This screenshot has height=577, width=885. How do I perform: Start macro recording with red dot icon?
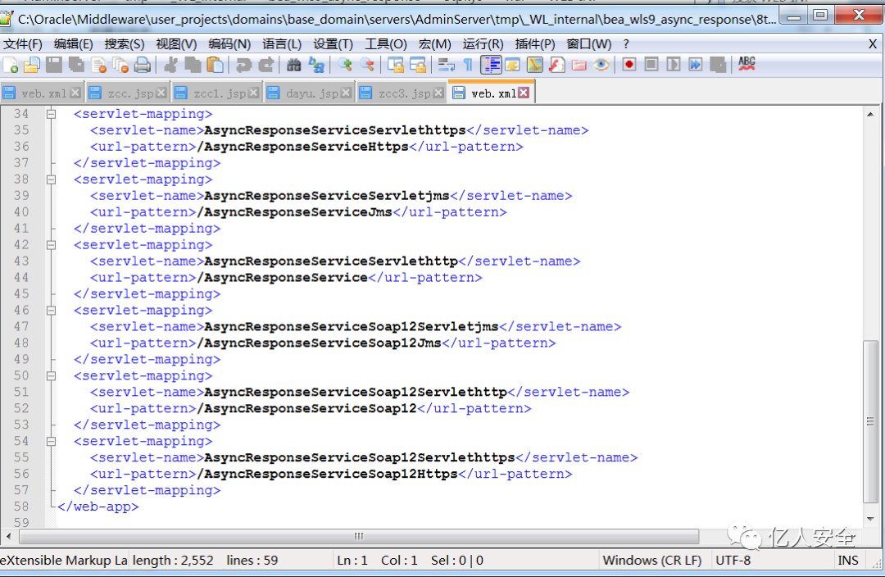click(629, 65)
